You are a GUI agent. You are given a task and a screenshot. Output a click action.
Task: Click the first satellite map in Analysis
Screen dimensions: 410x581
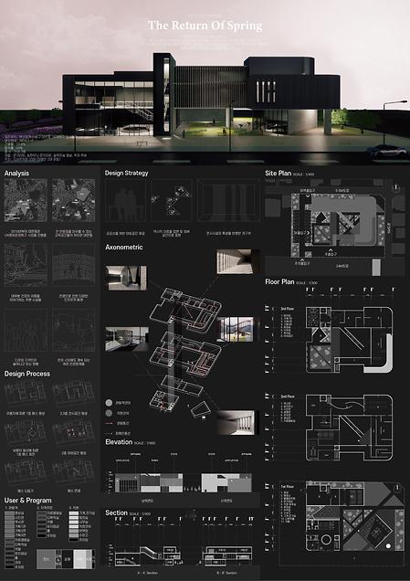point(26,200)
